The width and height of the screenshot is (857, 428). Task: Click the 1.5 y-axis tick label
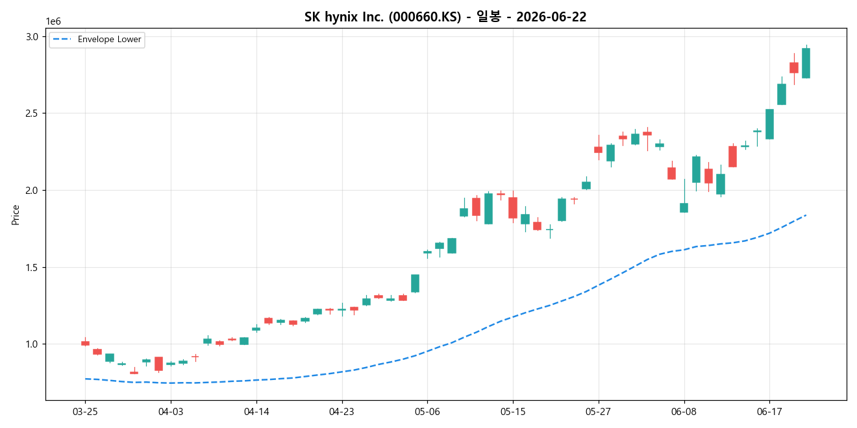pos(34,268)
